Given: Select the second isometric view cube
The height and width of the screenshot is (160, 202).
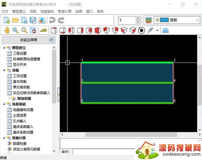Looking at the screenshot, I should point(115,31).
